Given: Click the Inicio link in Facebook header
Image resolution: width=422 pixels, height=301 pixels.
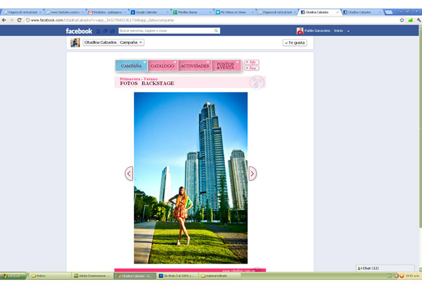Looking at the screenshot, I should 339,31.
